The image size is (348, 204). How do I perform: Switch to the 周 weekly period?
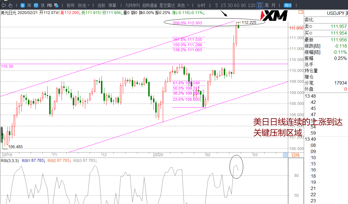[267, 5]
